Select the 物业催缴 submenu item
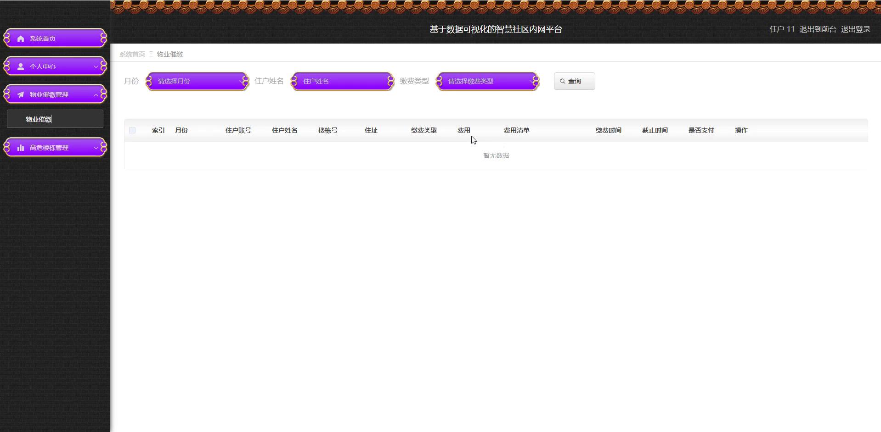The image size is (881, 432). click(x=55, y=119)
